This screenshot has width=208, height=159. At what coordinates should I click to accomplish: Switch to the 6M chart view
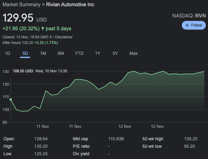pyautogui.click(x=61, y=53)
